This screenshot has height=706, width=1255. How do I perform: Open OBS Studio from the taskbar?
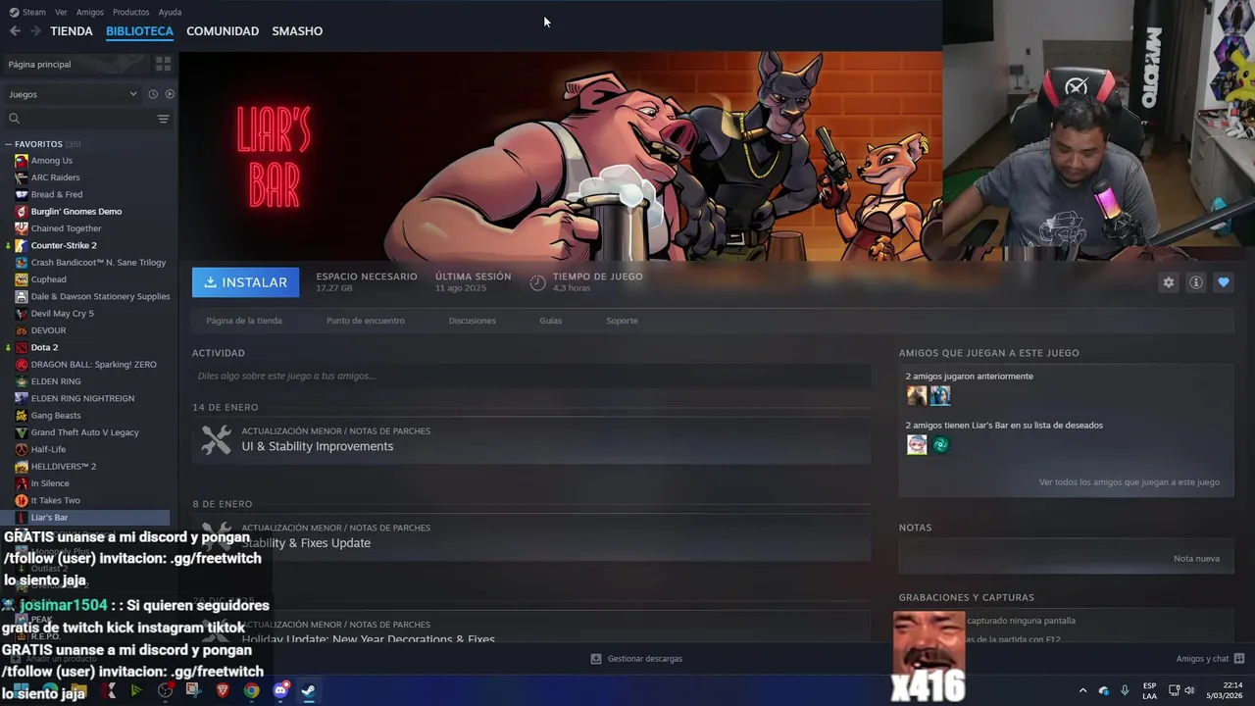165,690
